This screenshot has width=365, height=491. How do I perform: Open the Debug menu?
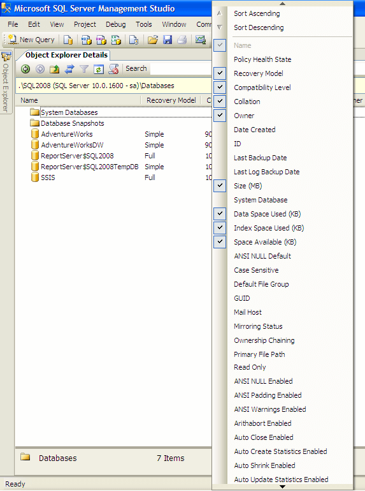tap(116, 24)
